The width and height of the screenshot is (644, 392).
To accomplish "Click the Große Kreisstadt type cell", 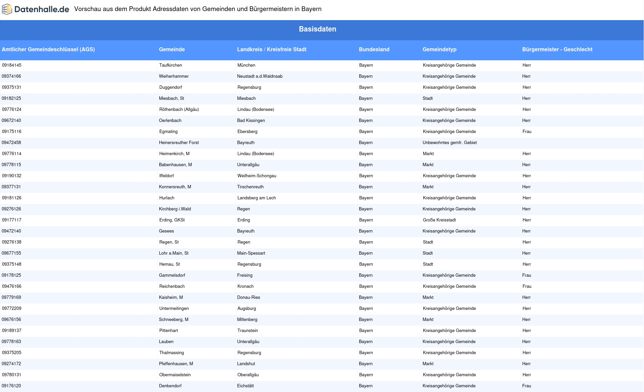I will pos(439,220).
